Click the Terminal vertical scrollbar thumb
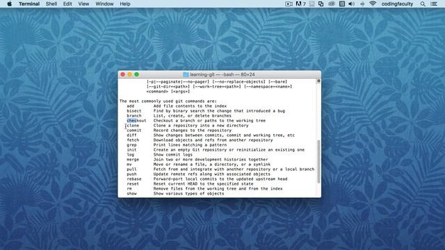Screen dimensions: 445x250 [318, 162]
